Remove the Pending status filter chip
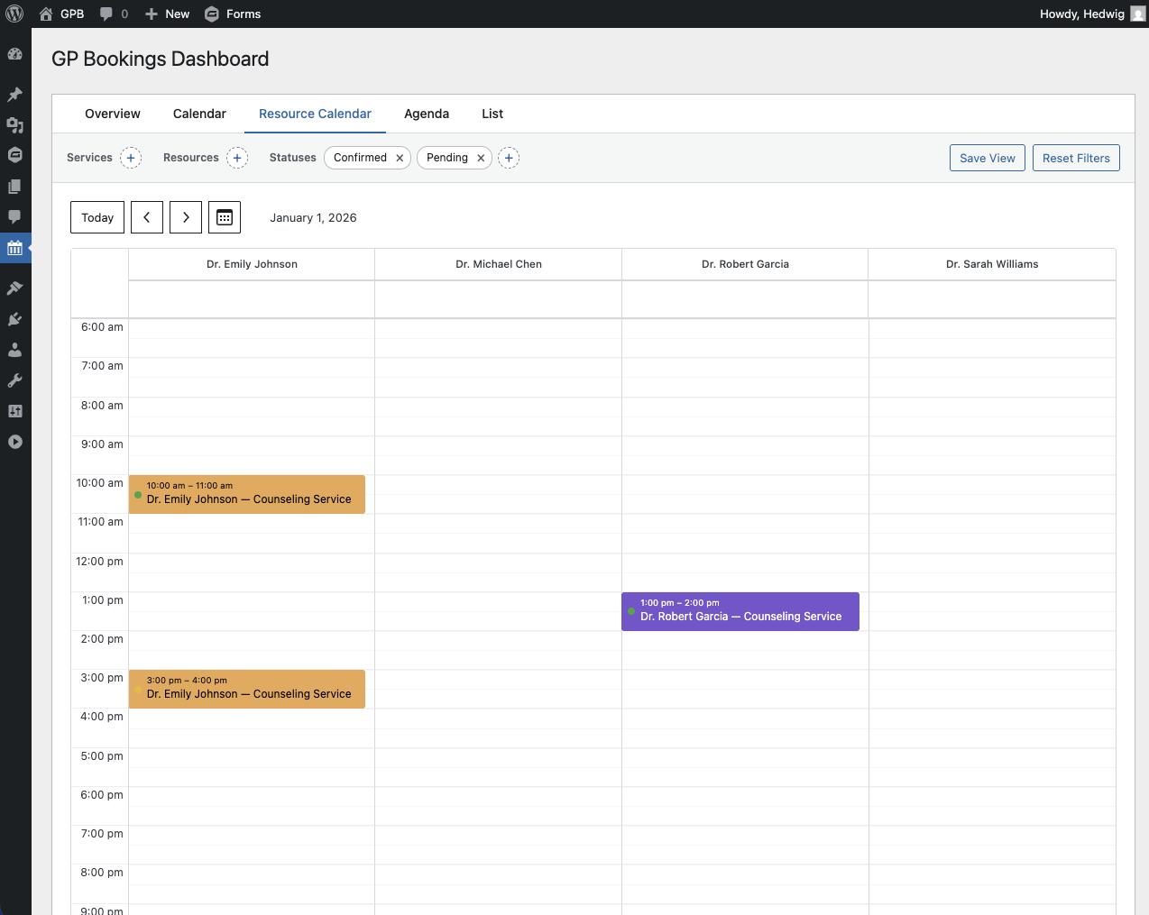This screenshot has width=1149, height=915. (481, 158)
